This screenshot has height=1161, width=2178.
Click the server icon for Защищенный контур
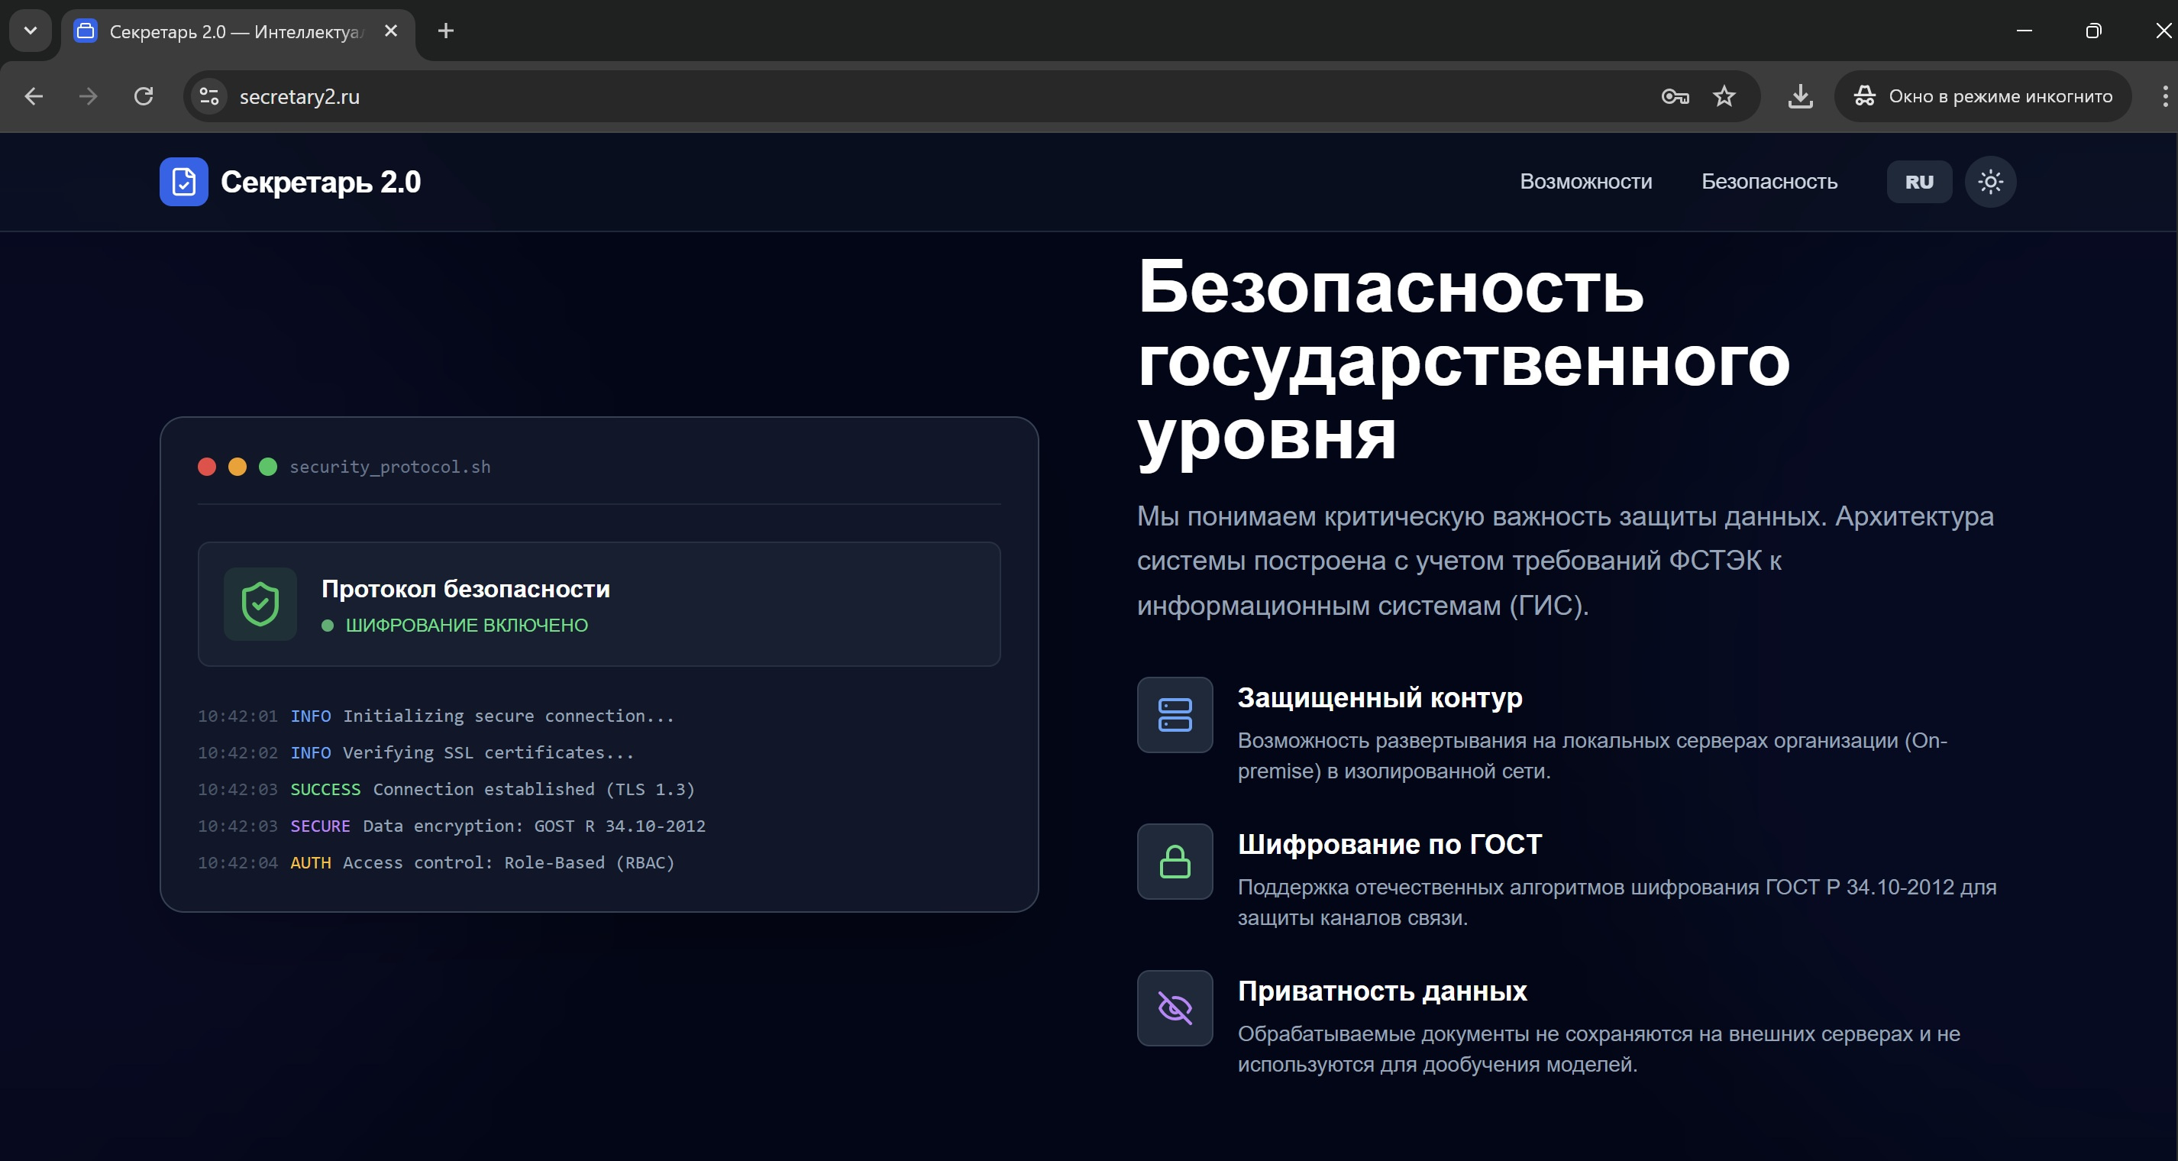(1175, 714)
